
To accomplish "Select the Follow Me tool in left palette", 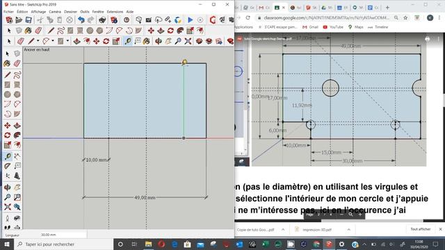I will click(17, 135).
